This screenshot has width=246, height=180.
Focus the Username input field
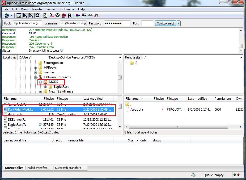(x=73, y=23)
